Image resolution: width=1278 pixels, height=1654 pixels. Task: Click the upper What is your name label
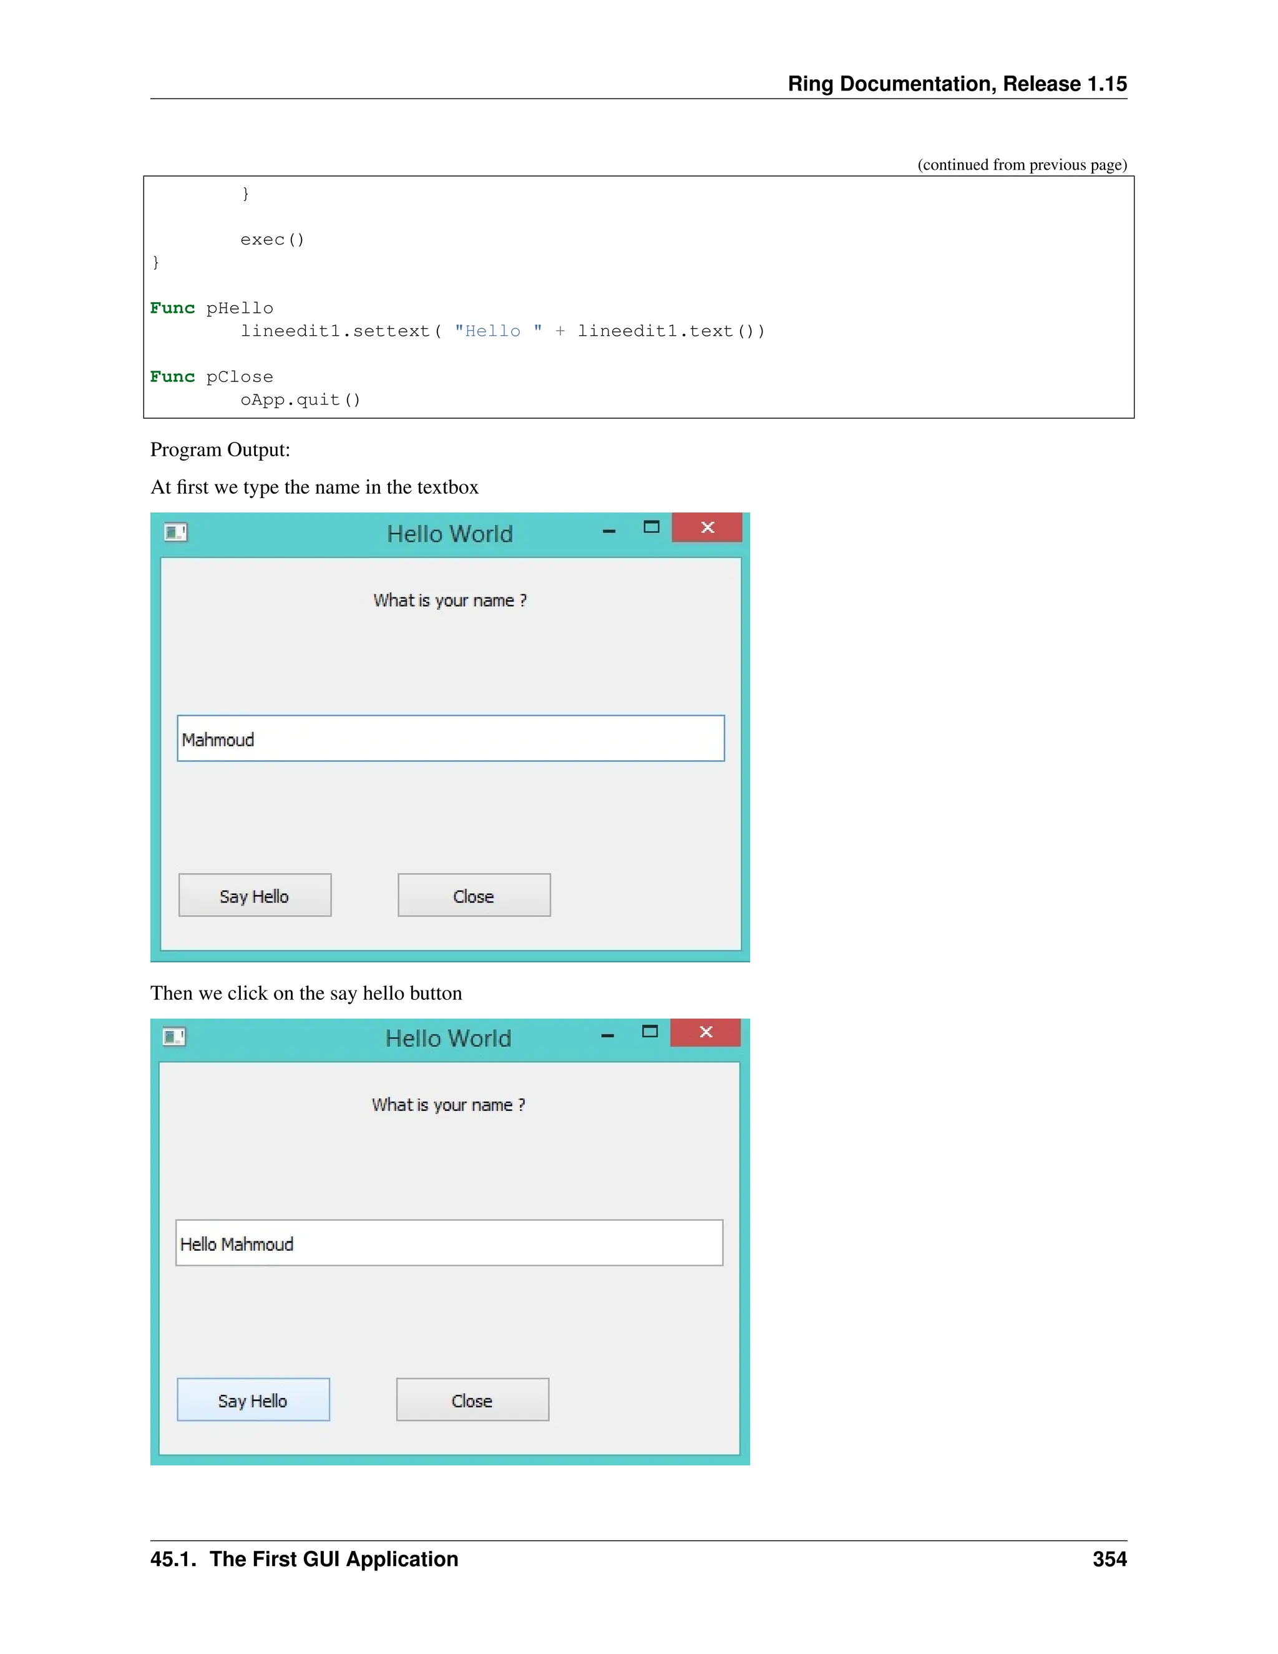pos(450,600)
